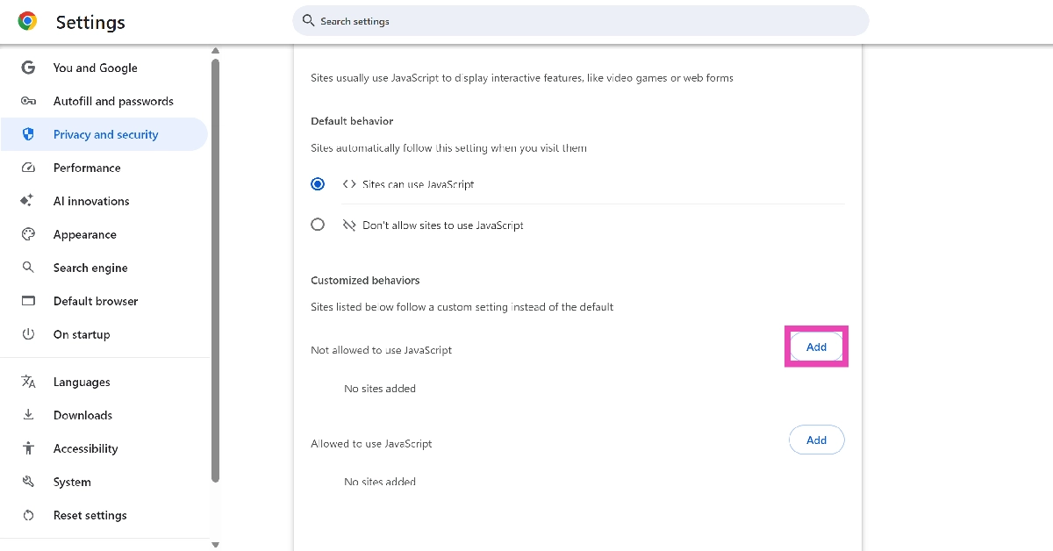The width and height of the screenshot is (1053, 551).
Task: Click the Default browser window icon
Action: click(28, 301)
